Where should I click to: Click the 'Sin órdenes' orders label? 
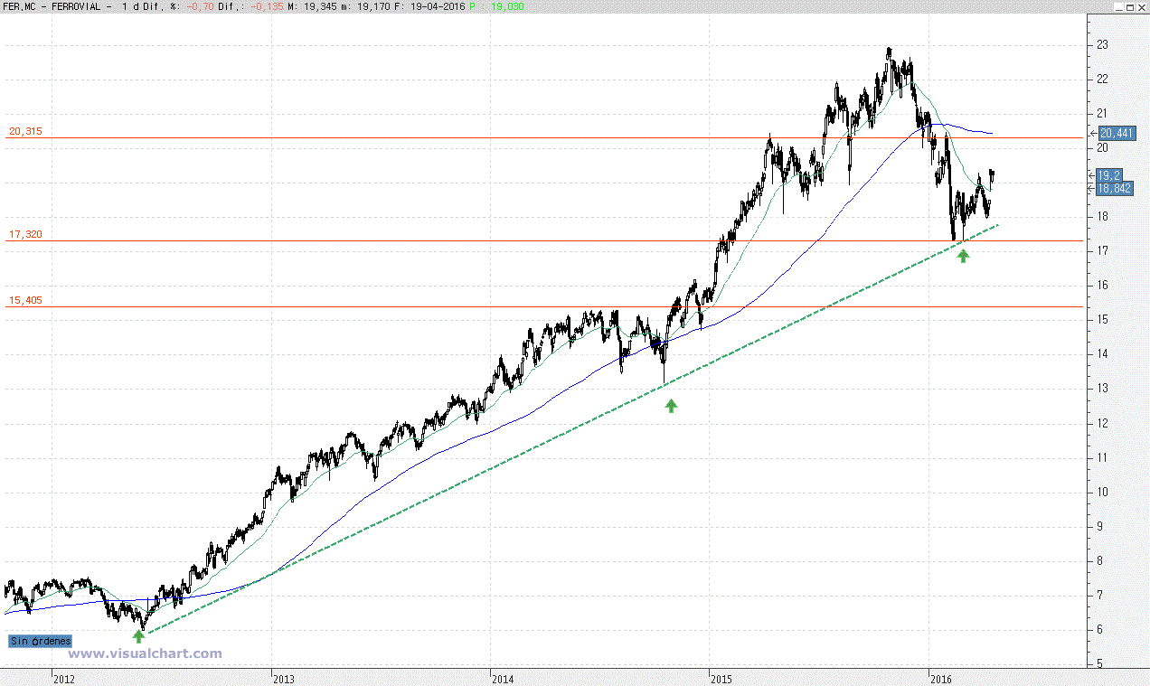pos(40,641)
